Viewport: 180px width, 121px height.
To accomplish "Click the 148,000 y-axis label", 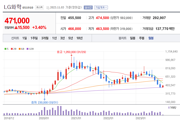I will 170,102.
